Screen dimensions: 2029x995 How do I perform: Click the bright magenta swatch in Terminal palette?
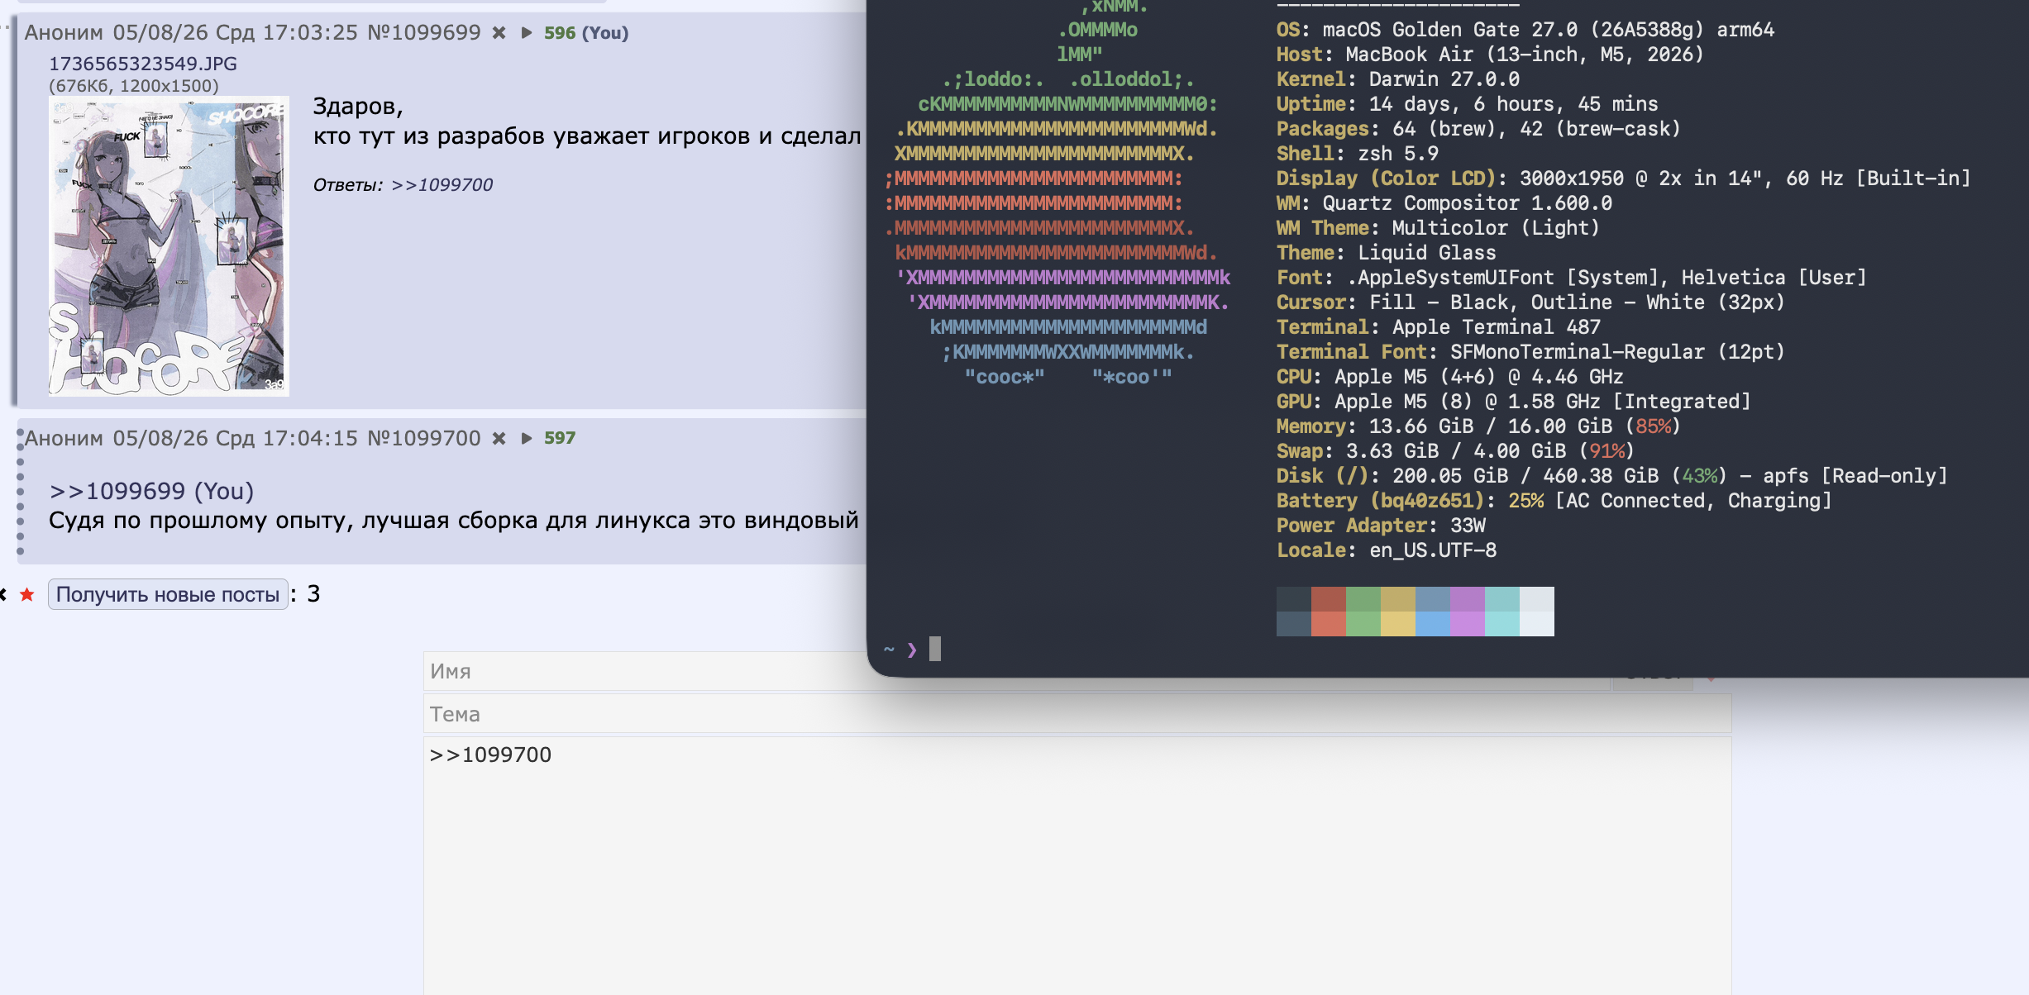click(x=1468, y=624)
